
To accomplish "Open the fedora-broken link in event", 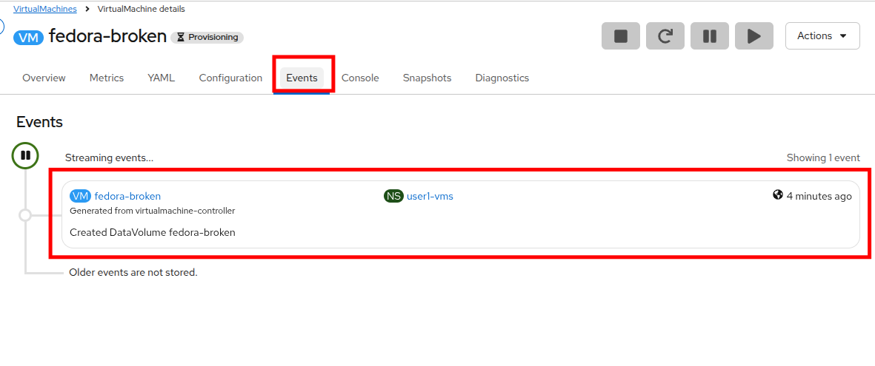I will click(x=127, y=196).
